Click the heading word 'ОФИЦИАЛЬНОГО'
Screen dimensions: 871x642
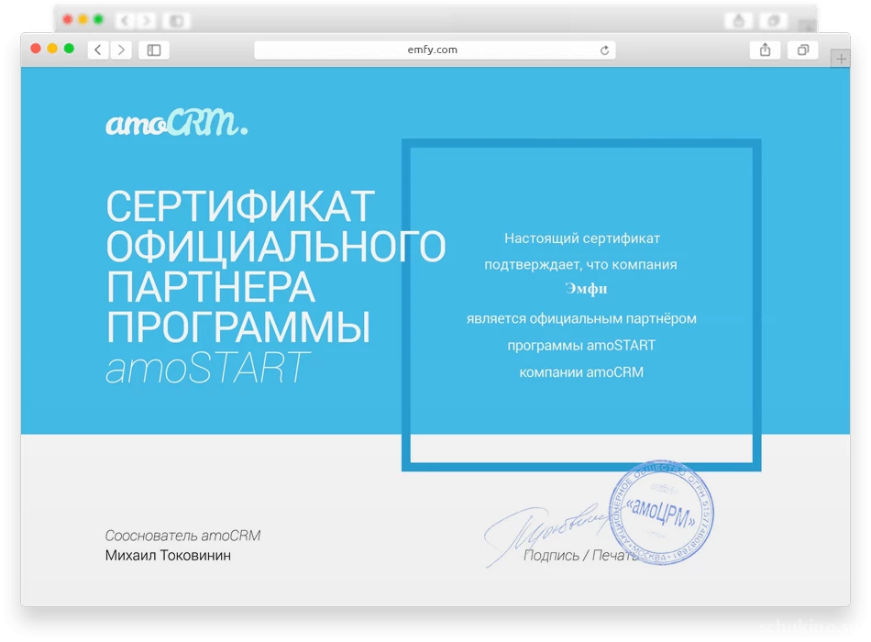[x=276, y=246]
